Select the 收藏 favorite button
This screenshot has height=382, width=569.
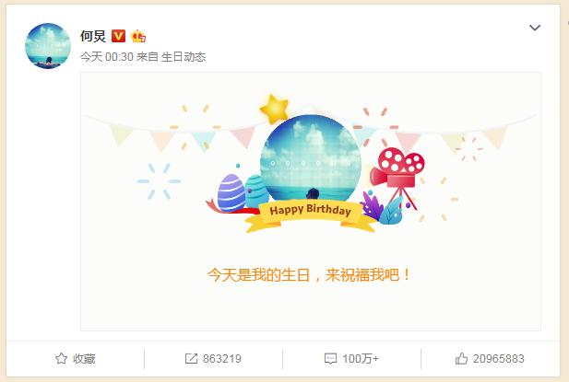[76, 358]
